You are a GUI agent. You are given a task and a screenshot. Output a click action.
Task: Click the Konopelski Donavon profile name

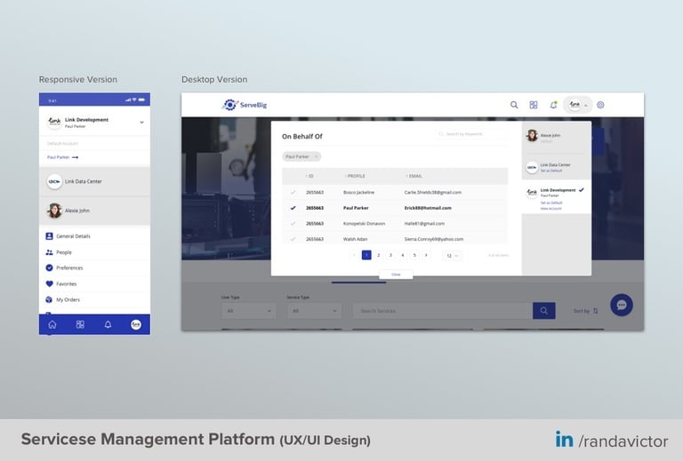(x=364, y=224)
